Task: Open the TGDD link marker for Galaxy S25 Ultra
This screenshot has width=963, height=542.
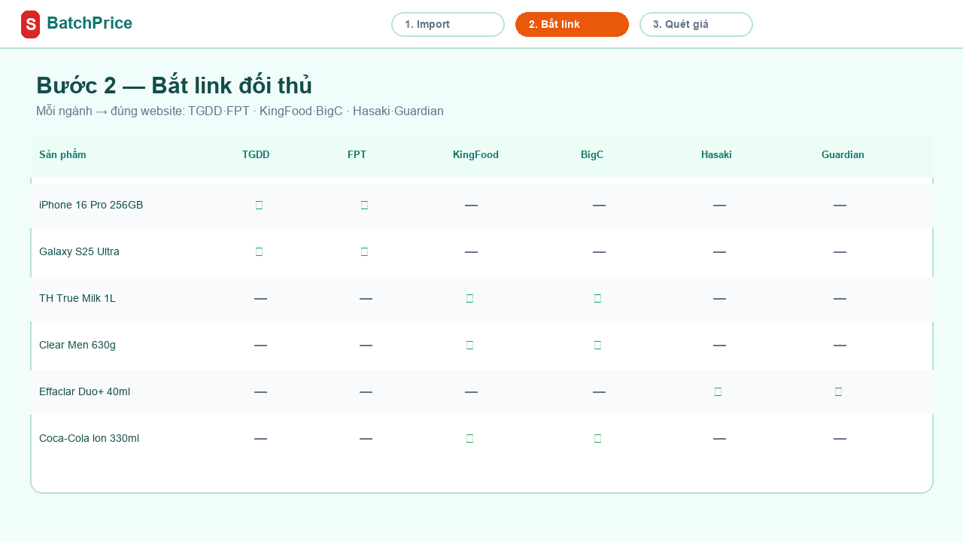Action: [x=259, y=251]
